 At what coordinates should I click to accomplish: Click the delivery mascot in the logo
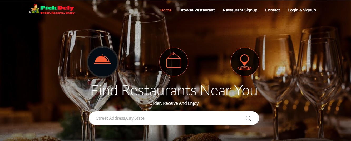point(34,9)
